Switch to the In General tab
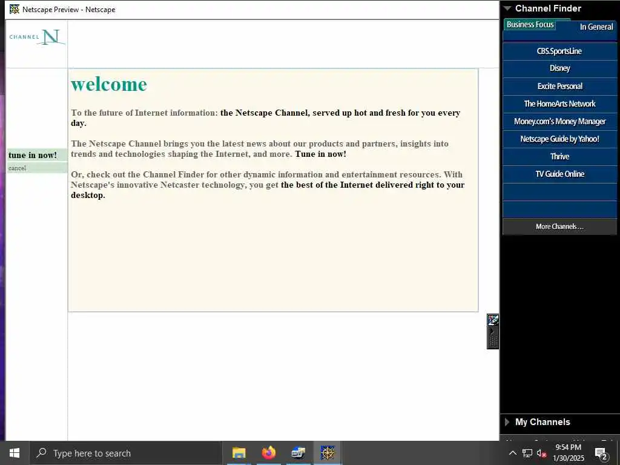This screenshot has height=465, width=620. pyautogui.click(x=596, y=27)
